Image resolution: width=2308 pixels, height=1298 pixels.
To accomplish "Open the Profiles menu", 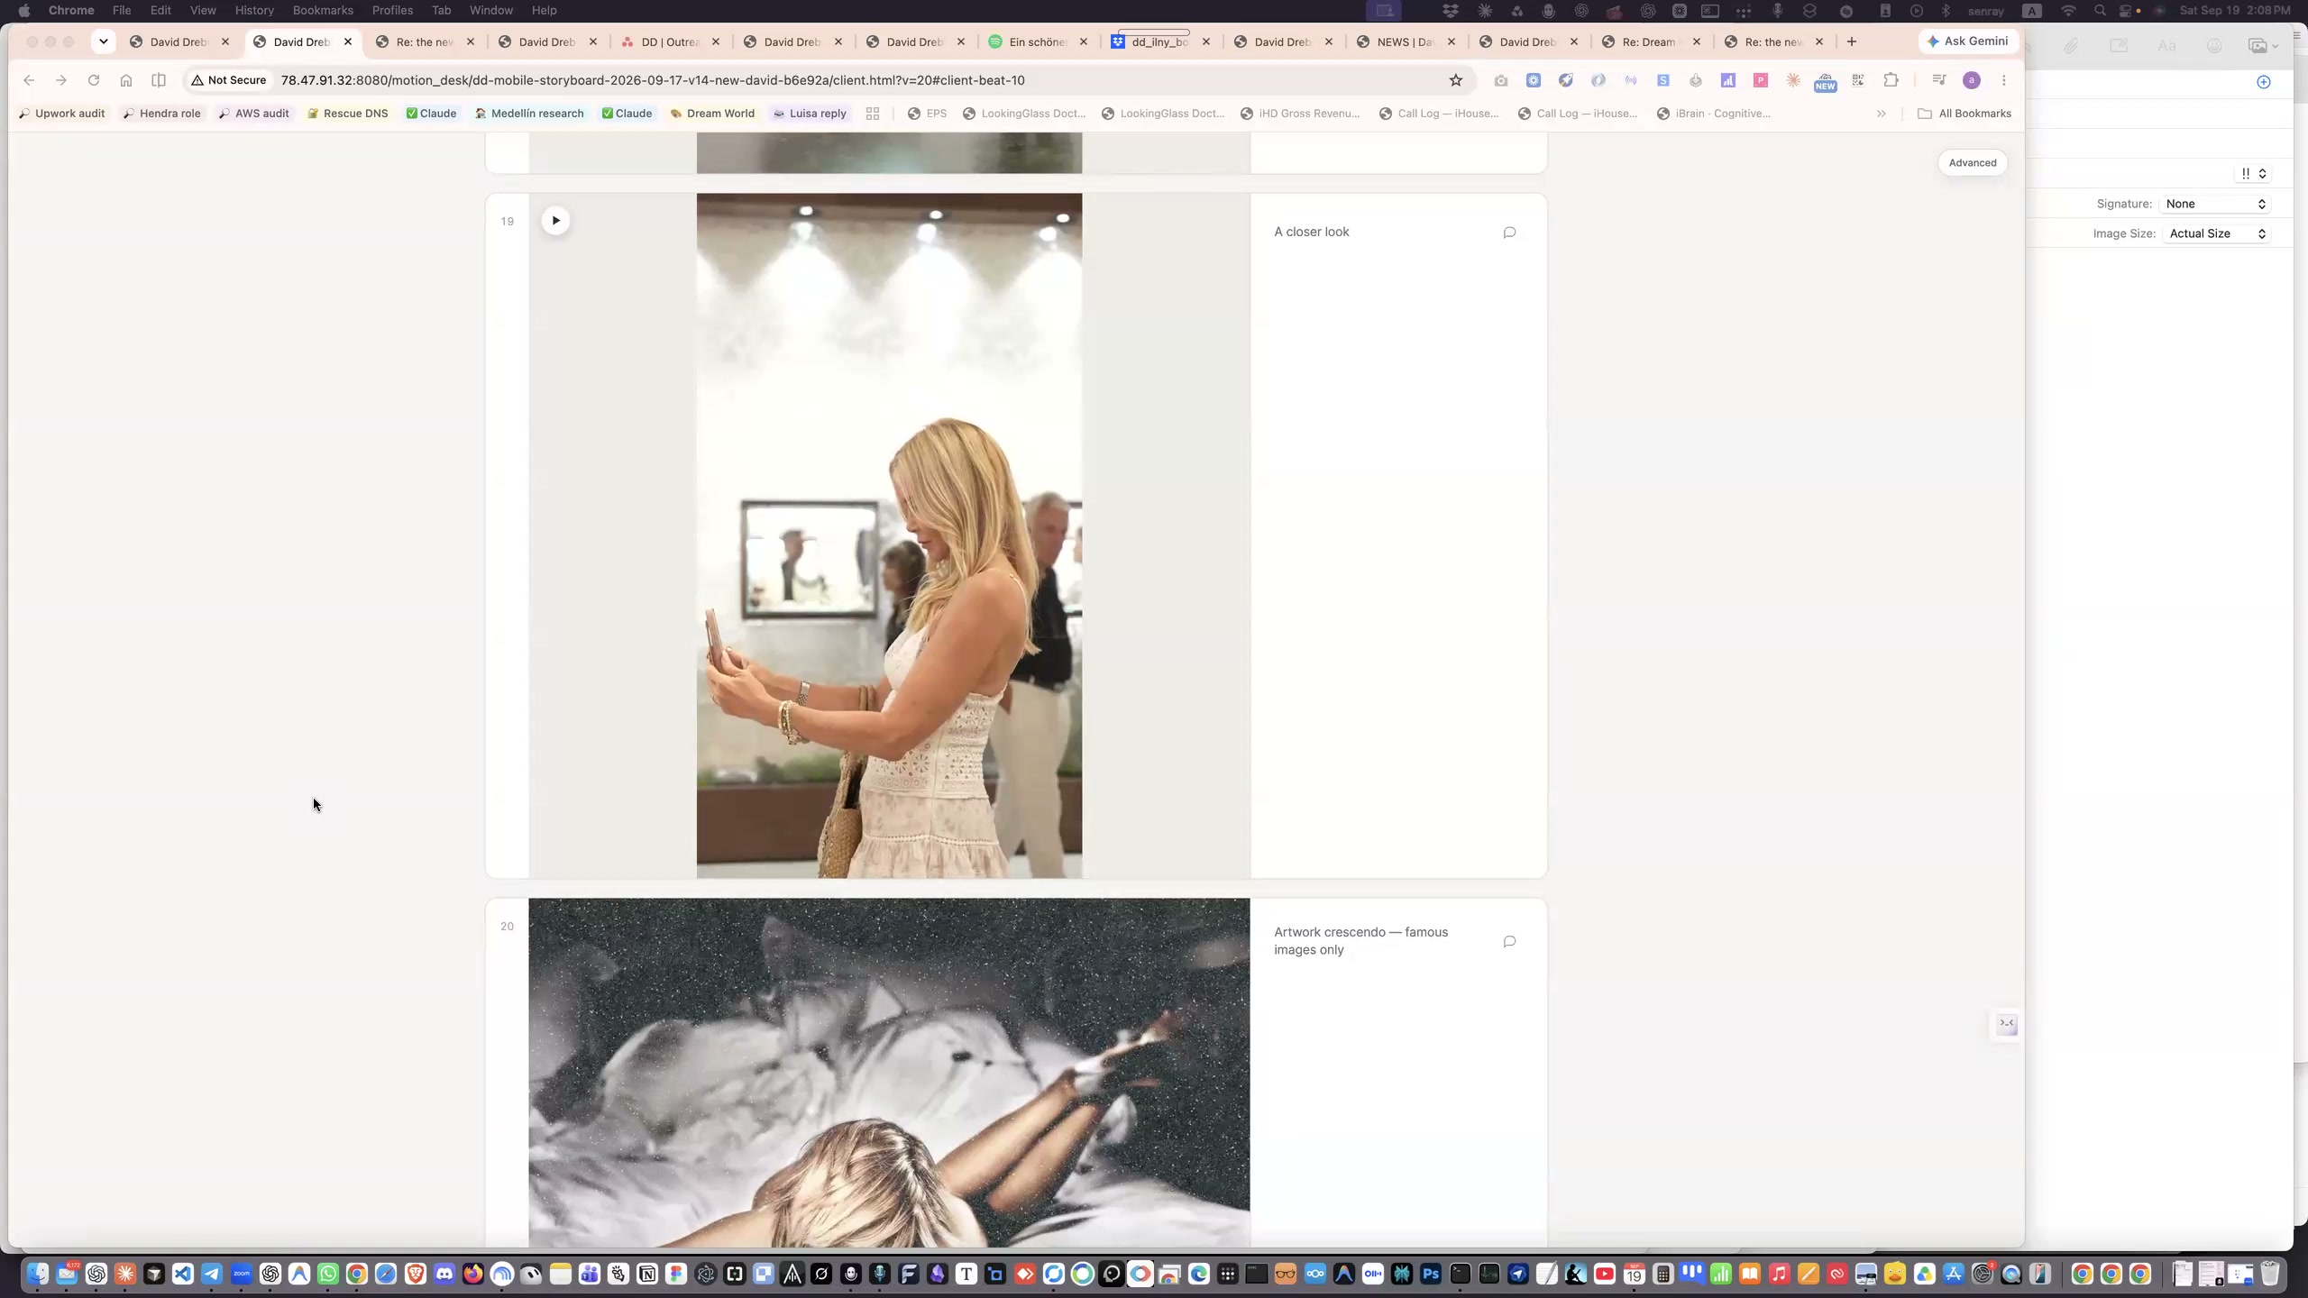I will click(392, 10).
